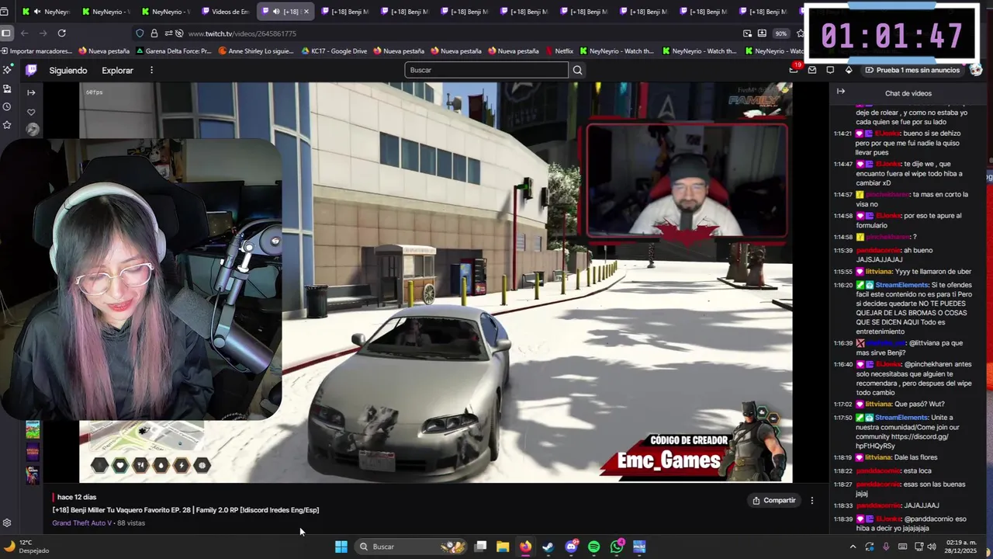Open the heart icon in left sidebar
This screenshot has height=559, width=993.
[x=31, y=113]
